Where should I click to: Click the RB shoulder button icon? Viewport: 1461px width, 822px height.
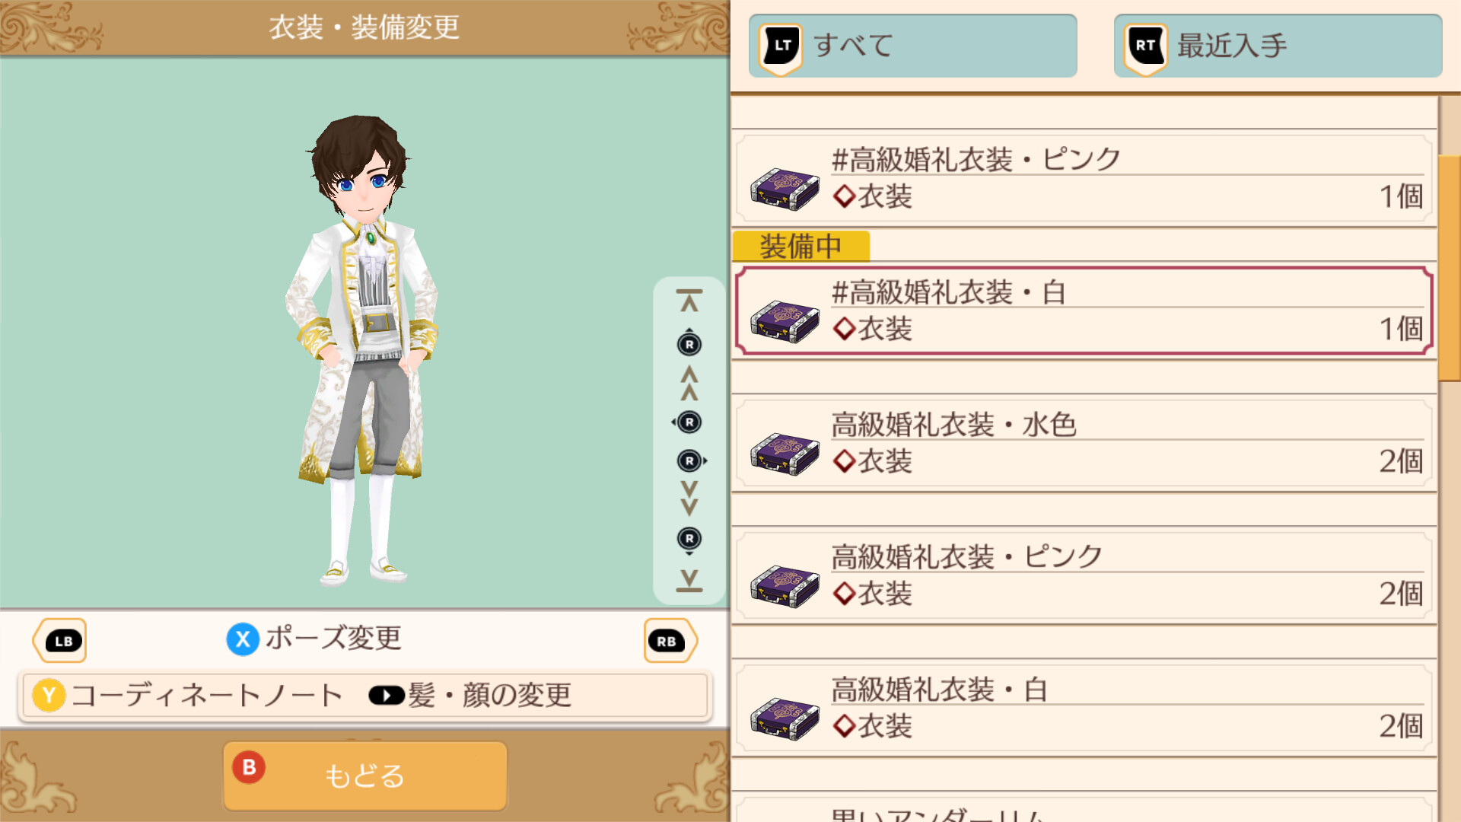670,641
